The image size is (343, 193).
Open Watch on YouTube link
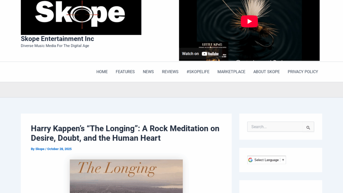[x=200, y=54]
